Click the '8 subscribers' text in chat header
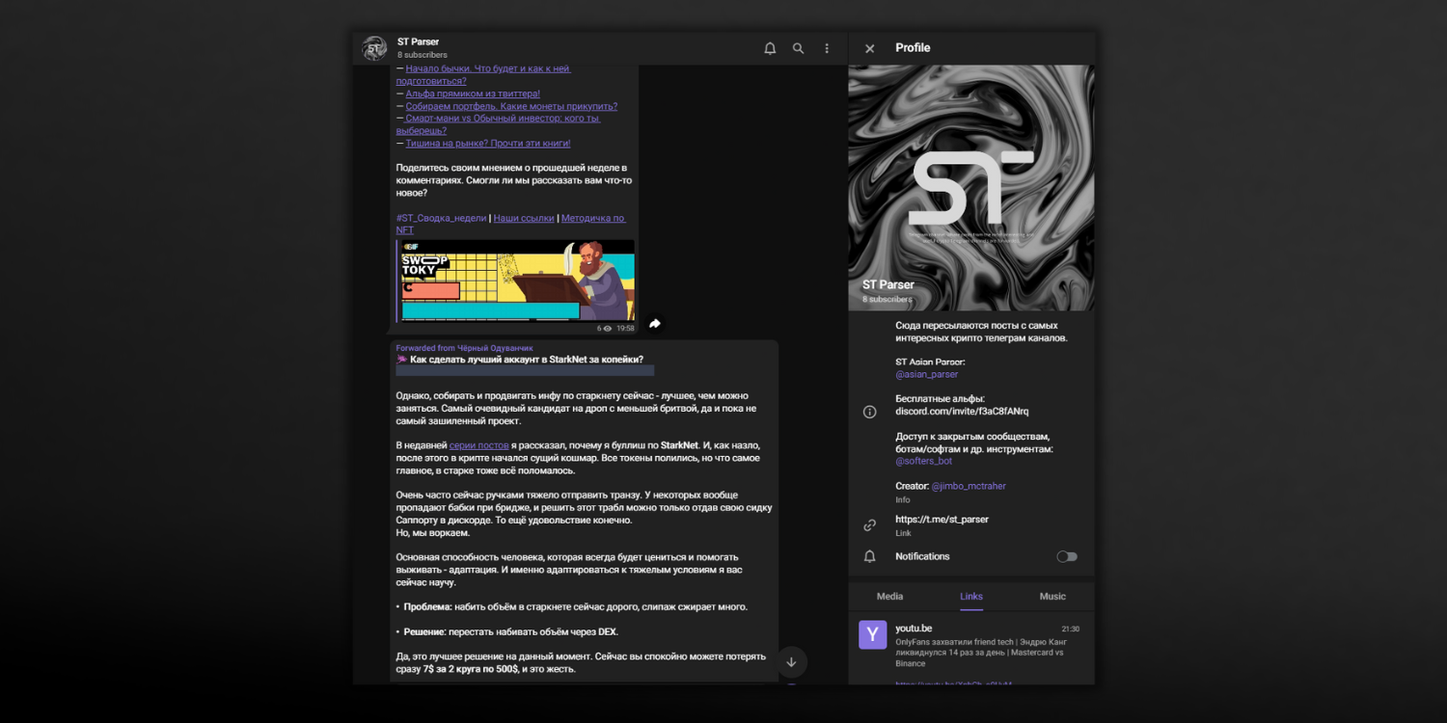The height and width of the screenshot is (723, 1447). coord(423,55)
